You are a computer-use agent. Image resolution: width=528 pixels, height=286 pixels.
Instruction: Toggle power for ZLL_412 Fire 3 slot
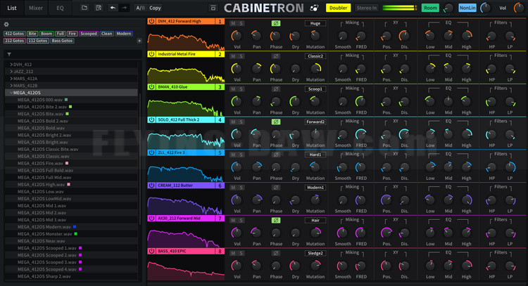(151, 152)
